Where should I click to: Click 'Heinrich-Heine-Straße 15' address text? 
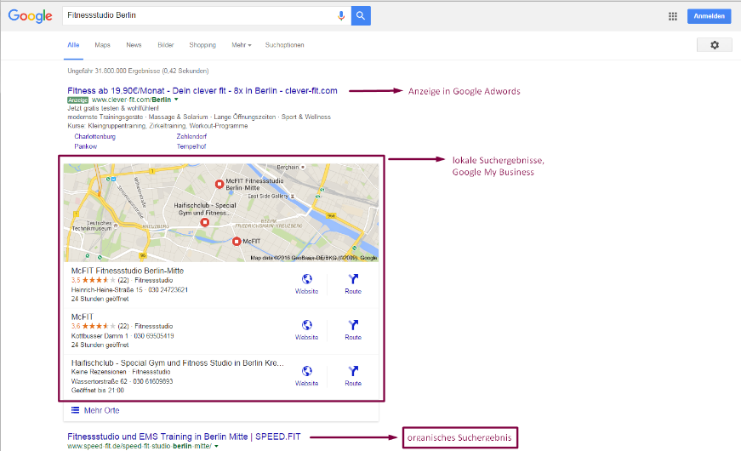coord(107,290)
